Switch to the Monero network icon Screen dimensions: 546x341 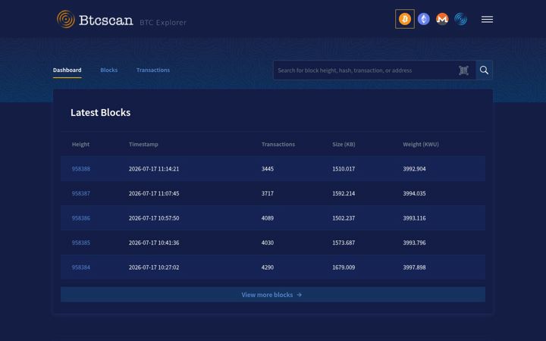pyautogui.click(x=442, y=19)
